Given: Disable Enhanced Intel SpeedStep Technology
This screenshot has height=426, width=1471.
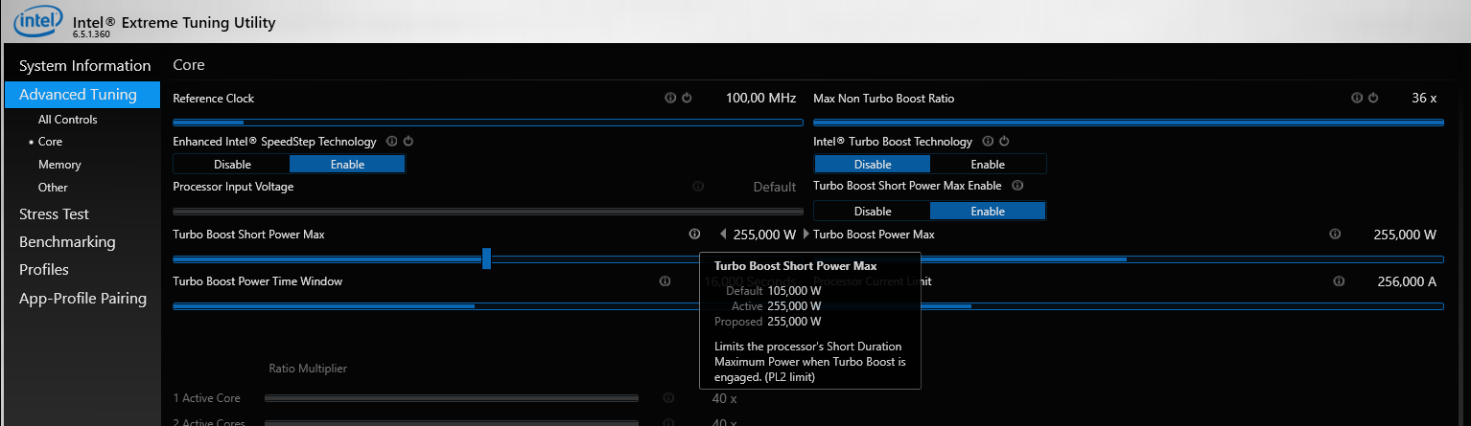Looking at the screenshot, I should 232,165.
